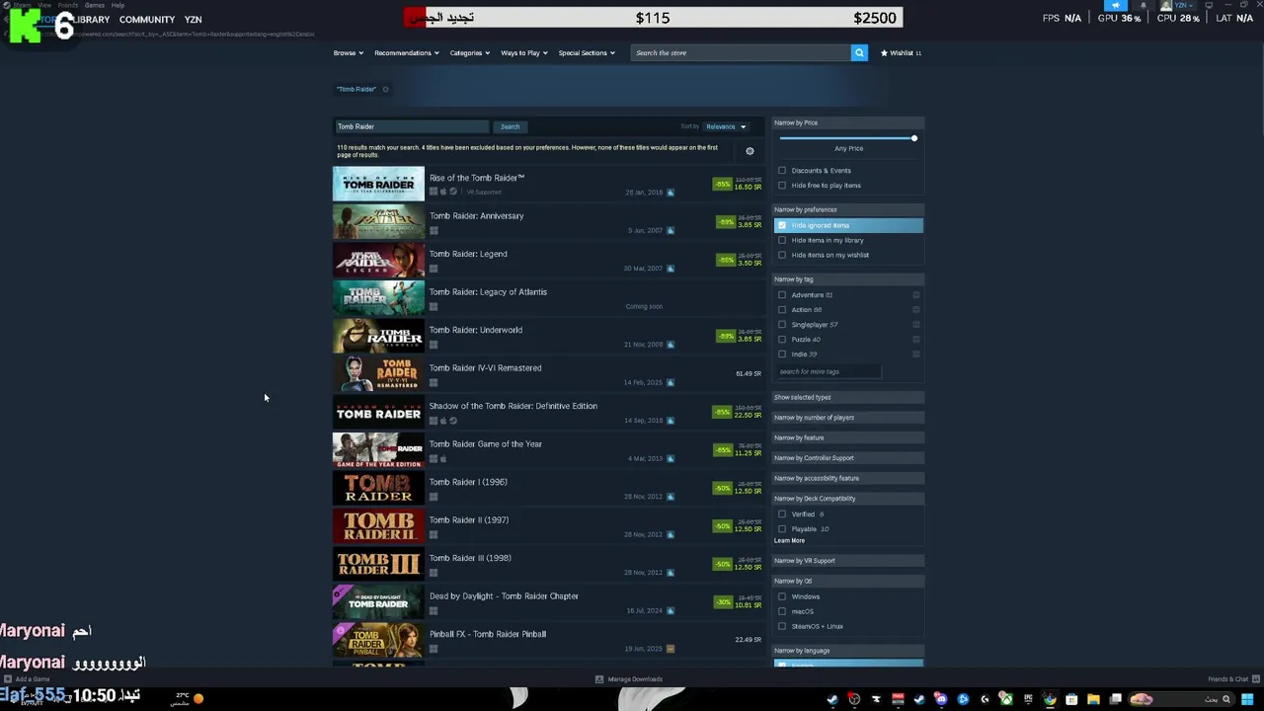Open Xbox app from taskbar
Viewport: 1264px width, 711px height.
point(1006,699)
